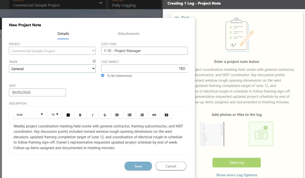
Task: Click the blue Save button
Action: 138,166
